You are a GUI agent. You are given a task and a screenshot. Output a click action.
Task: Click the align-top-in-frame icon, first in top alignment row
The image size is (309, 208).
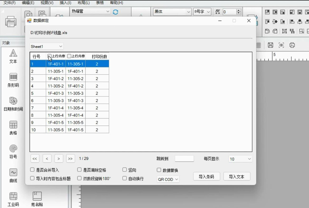pyautogui.click(x=267, y=12)
